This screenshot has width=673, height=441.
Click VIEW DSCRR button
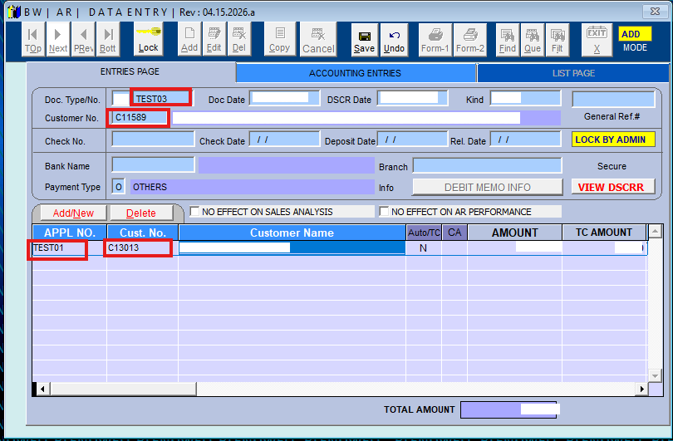click(612, 188)
